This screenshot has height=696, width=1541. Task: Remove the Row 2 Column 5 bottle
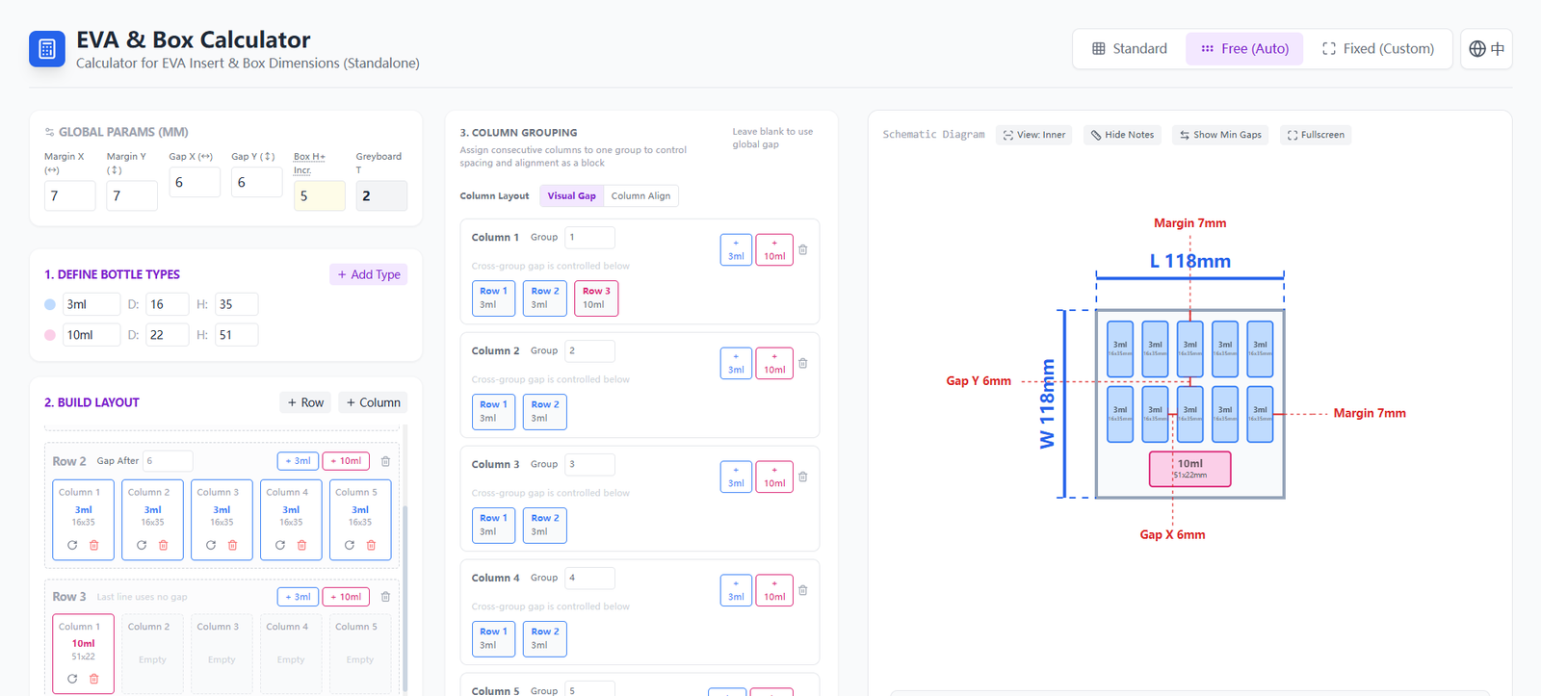pos(372,545)
